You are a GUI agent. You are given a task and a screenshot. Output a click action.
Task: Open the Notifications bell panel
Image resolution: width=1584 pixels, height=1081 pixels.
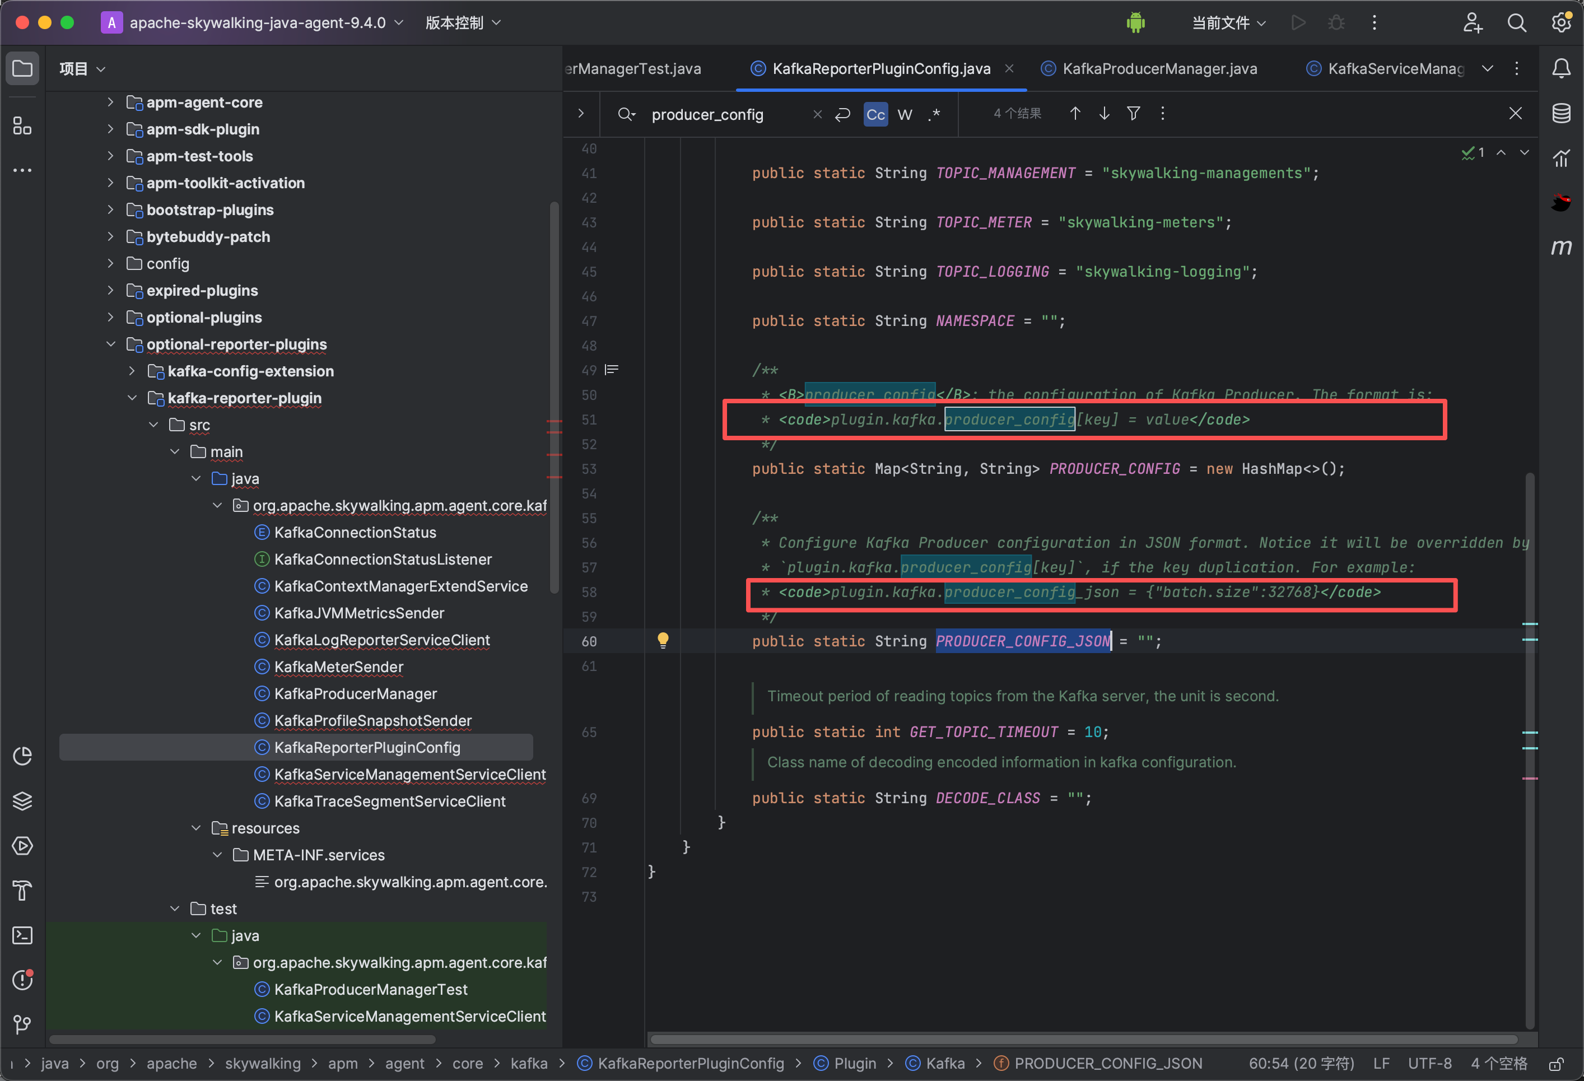[x=1561, y=69]
